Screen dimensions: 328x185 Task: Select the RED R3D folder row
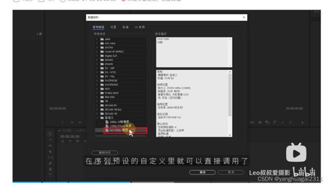coord(121,97)
